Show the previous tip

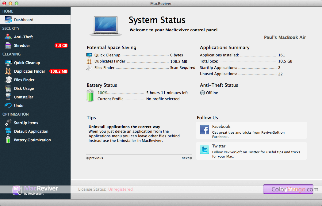click(x=95, y=158)
